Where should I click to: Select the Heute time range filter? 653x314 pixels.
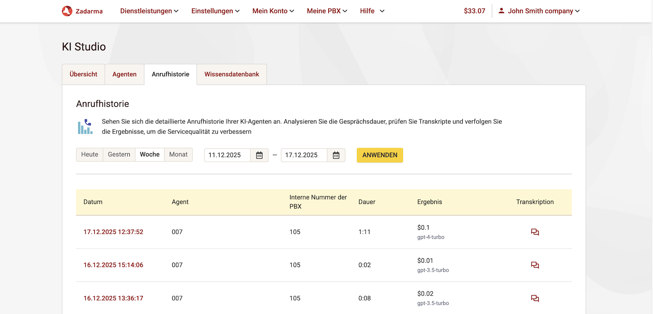point(90,155)
